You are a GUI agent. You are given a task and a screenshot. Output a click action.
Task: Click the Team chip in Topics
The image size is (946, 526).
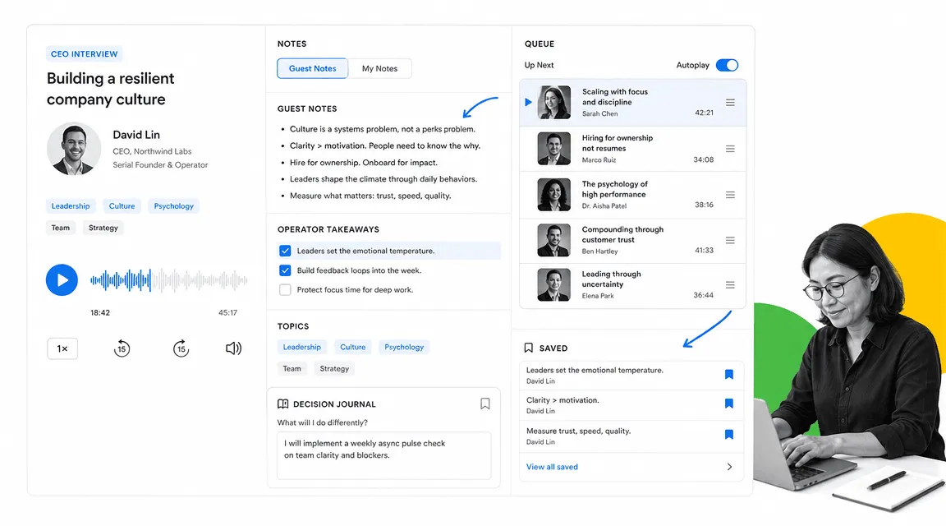[x=292, y=368]
